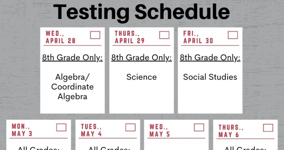Tick the Tues., May 4 checkbox
Screen dimensions: 284x150
coord(130,127)
